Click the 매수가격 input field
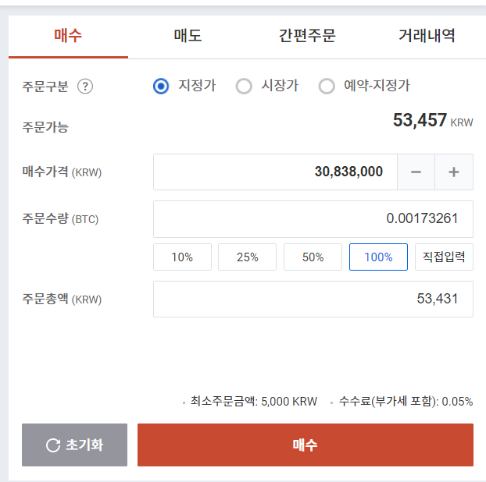 [275, 172]
